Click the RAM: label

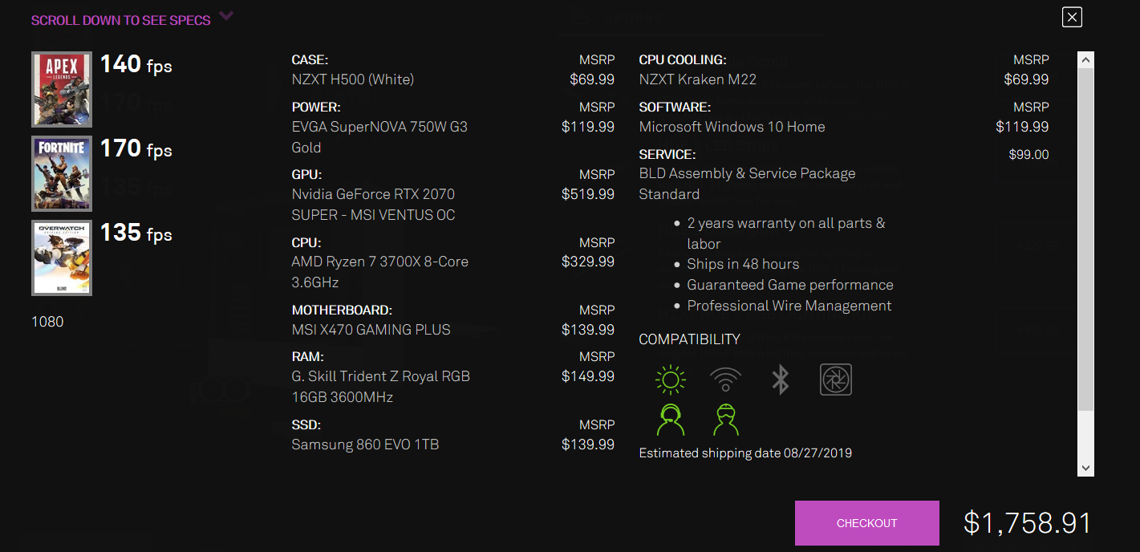click(x=306, y=357)
